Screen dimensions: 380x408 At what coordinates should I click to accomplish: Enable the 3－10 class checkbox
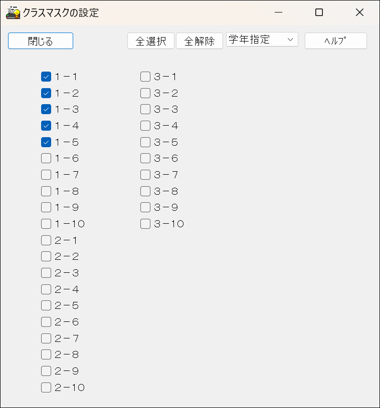[145, 224]
